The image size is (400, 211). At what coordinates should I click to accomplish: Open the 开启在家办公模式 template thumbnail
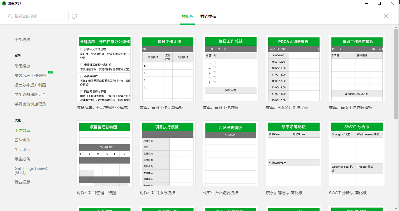tap(105, 68)
